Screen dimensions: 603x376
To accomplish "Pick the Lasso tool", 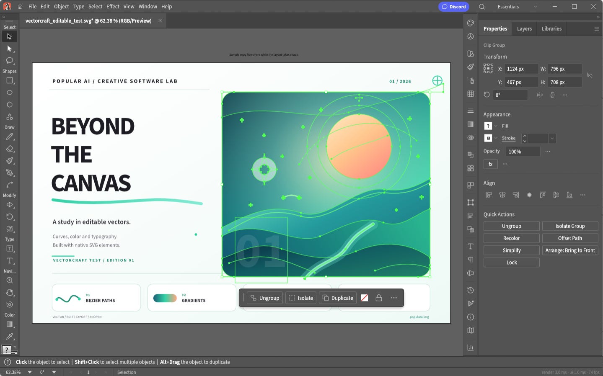I will coord(10,61).
